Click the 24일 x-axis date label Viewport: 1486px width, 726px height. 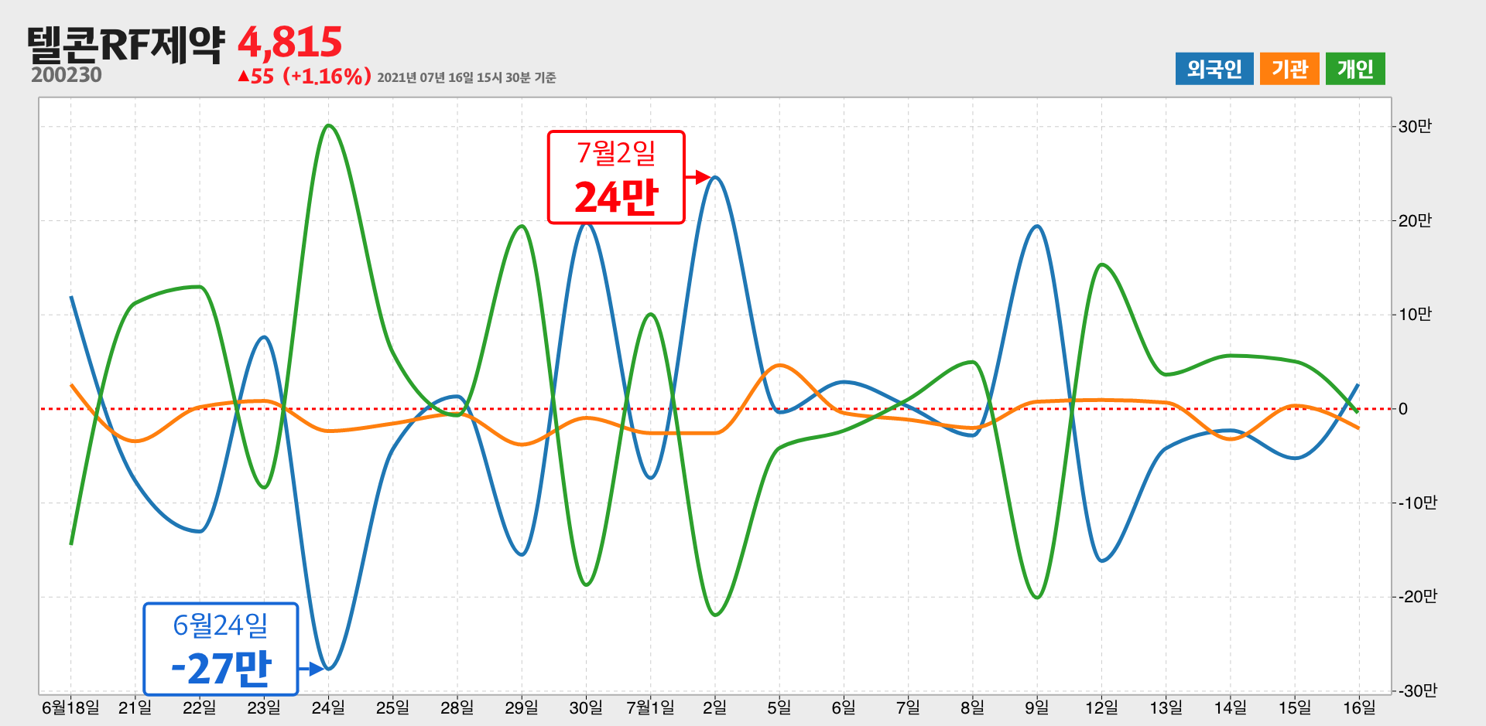[328, 707]
